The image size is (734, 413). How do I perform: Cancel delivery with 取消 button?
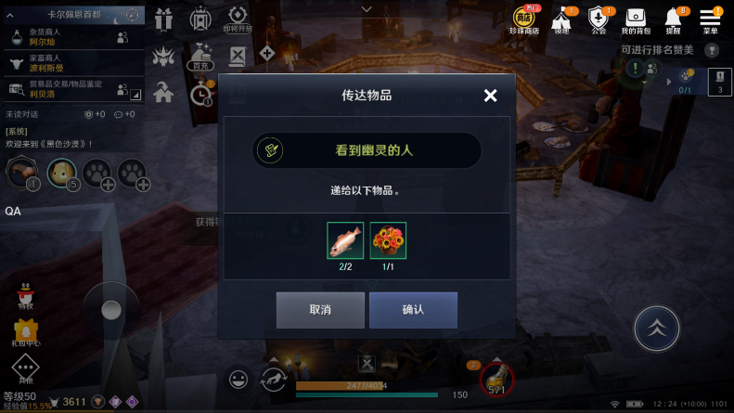[x=320, y=310]
